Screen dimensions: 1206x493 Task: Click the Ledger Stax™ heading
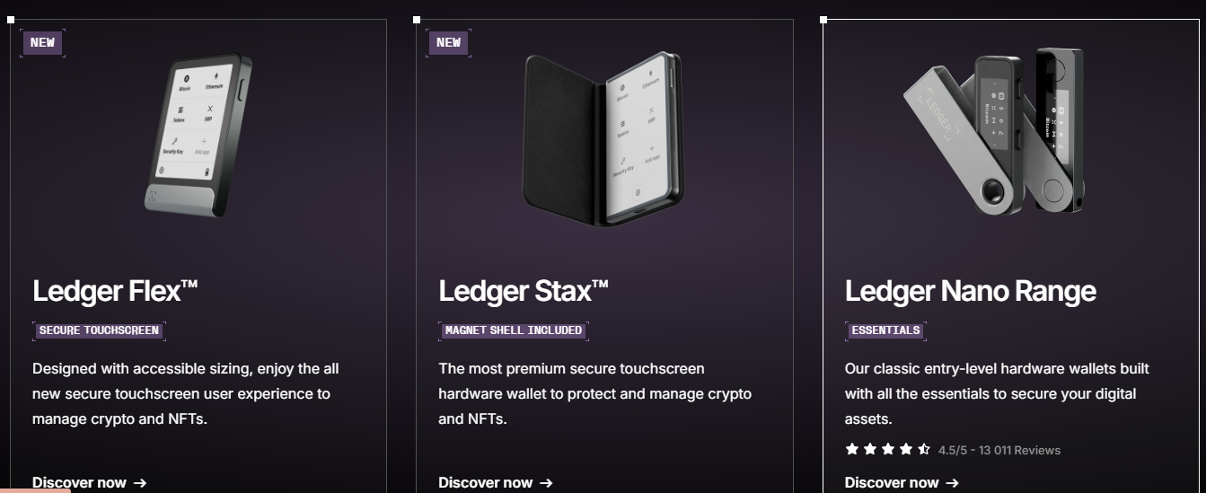coord(524,291)
